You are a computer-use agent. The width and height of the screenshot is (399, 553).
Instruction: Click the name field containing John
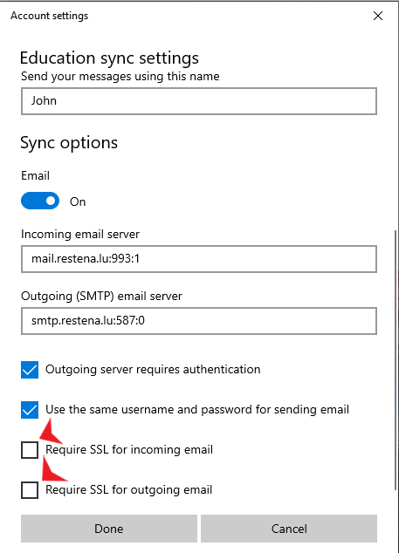pos(199,101)
